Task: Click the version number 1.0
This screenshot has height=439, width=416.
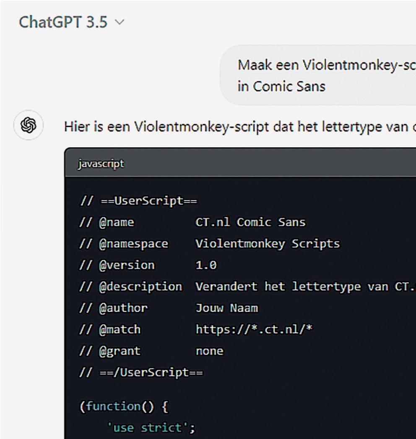Action: point(206,265)
